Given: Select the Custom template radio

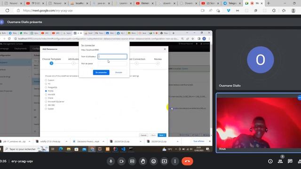Looking at the screenshot, I should click(x=46, y=80).
